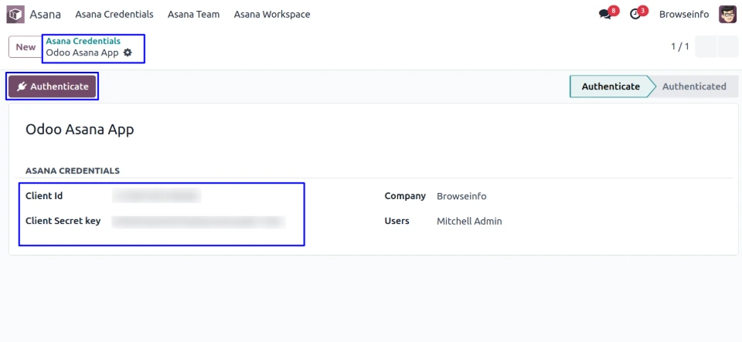Follow the Asana Credentials breadcrumb link
Viewport: 742px width, 342px height.
[x=83, y=41]
